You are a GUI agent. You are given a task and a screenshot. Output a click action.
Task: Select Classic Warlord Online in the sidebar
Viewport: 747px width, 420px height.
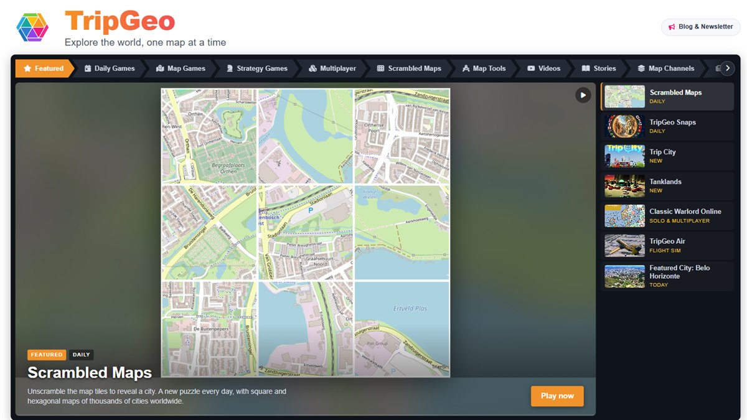pyautogui.click(x=668, y=216)
